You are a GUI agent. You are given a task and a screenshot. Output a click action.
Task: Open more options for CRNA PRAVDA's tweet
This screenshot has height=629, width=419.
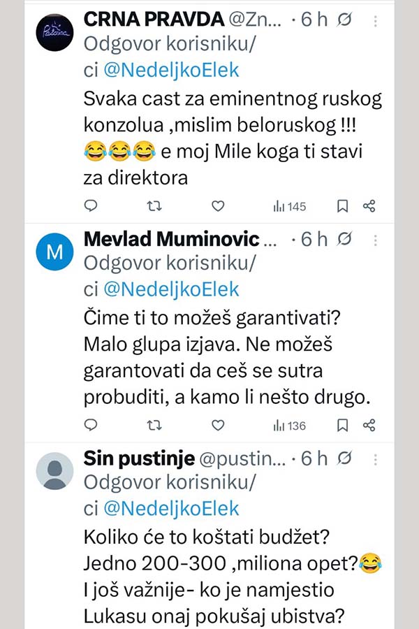point(375,20)
